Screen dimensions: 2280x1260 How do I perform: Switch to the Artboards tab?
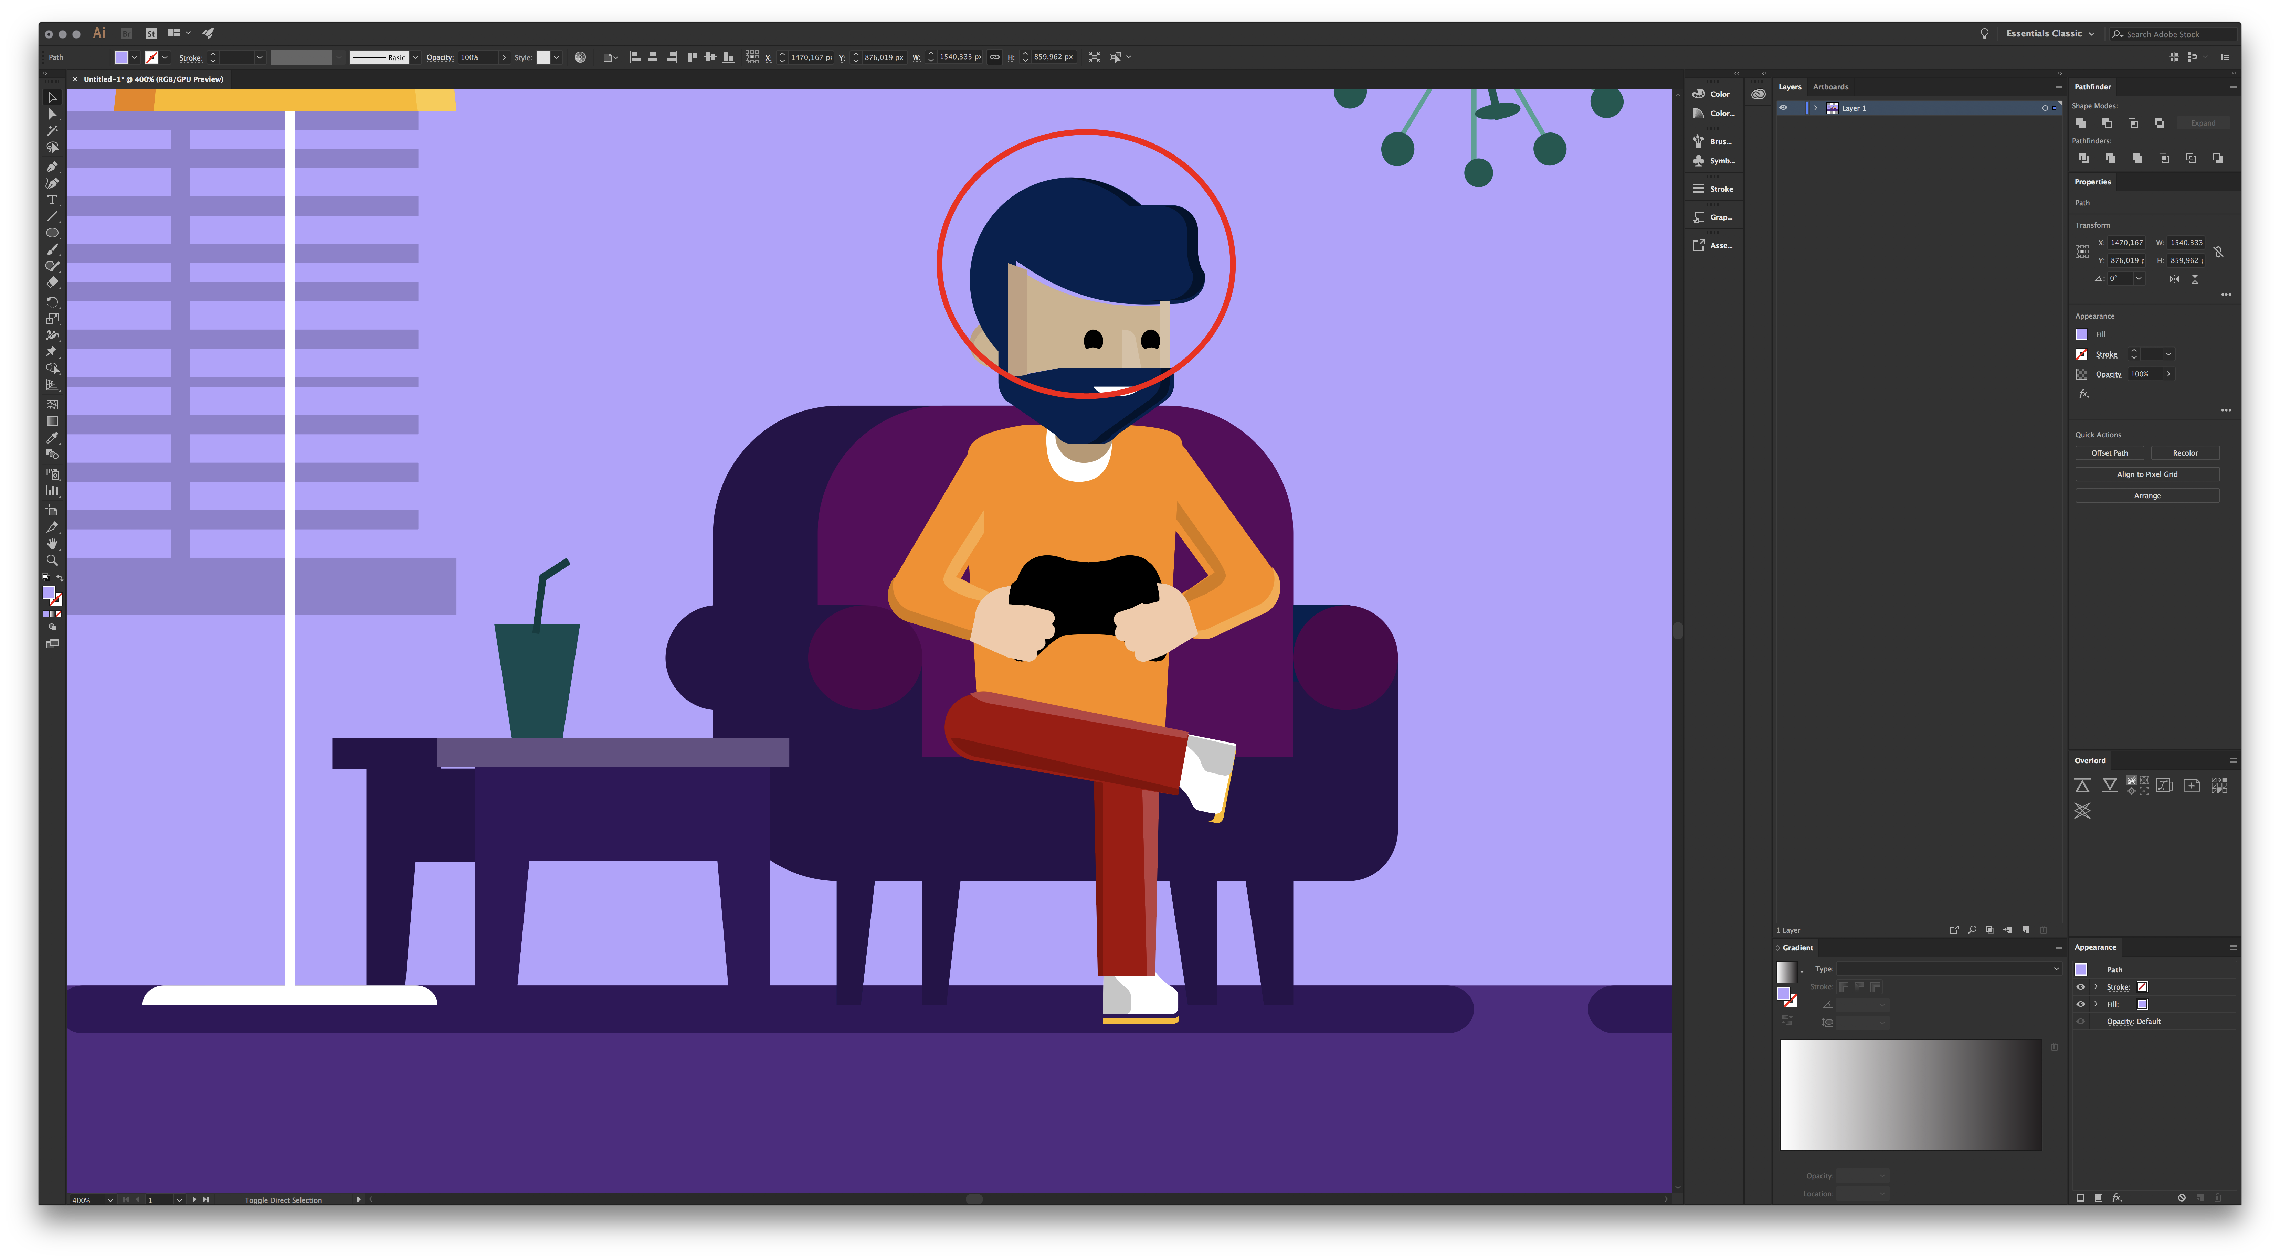(x=1830, y=87)
